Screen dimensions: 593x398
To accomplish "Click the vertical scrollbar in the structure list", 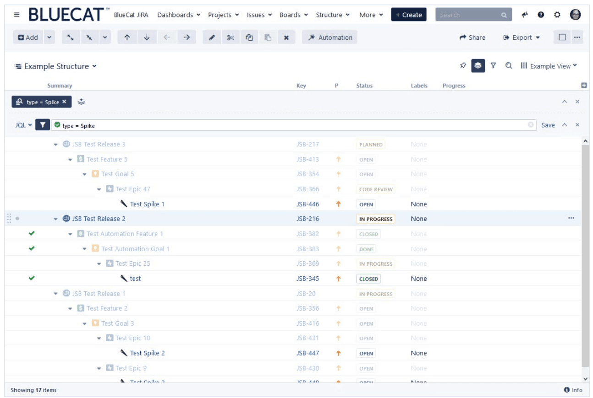I will point(585,256).
